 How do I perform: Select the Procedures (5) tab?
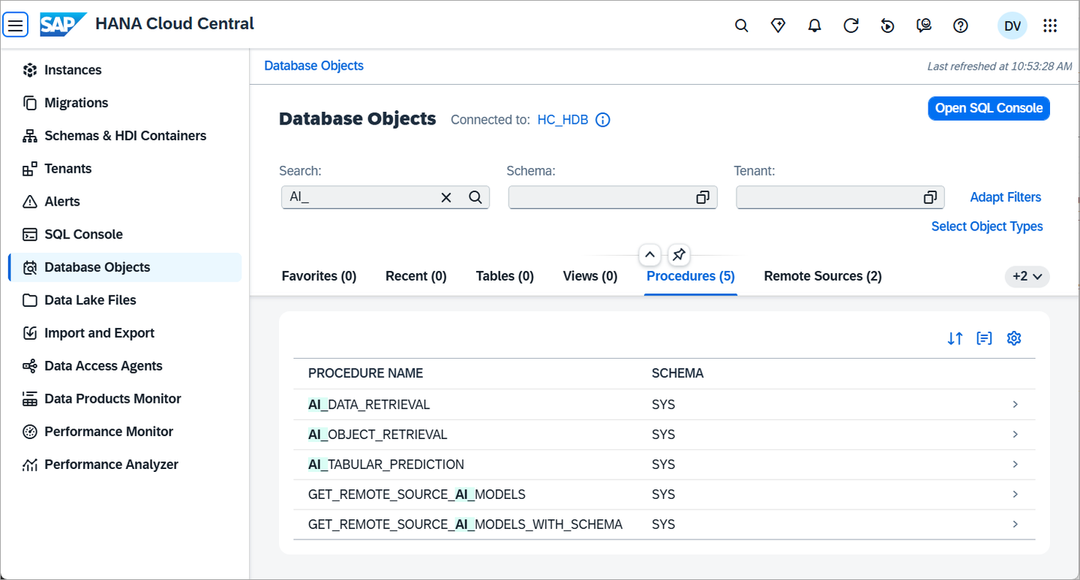click(691, 276)
